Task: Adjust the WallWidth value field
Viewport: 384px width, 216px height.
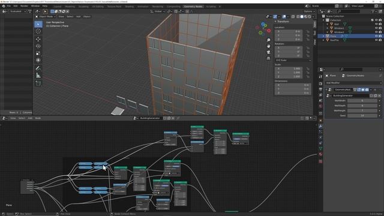Action: (362, 101)
